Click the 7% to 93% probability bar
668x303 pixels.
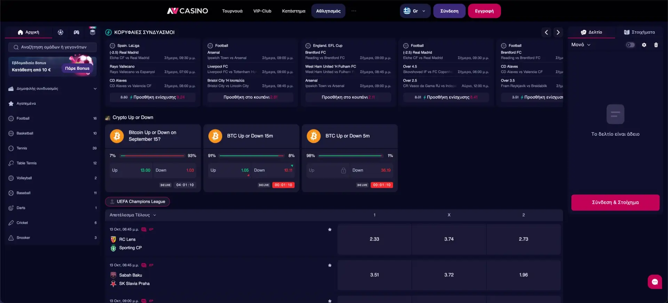(x=153, y=156)
